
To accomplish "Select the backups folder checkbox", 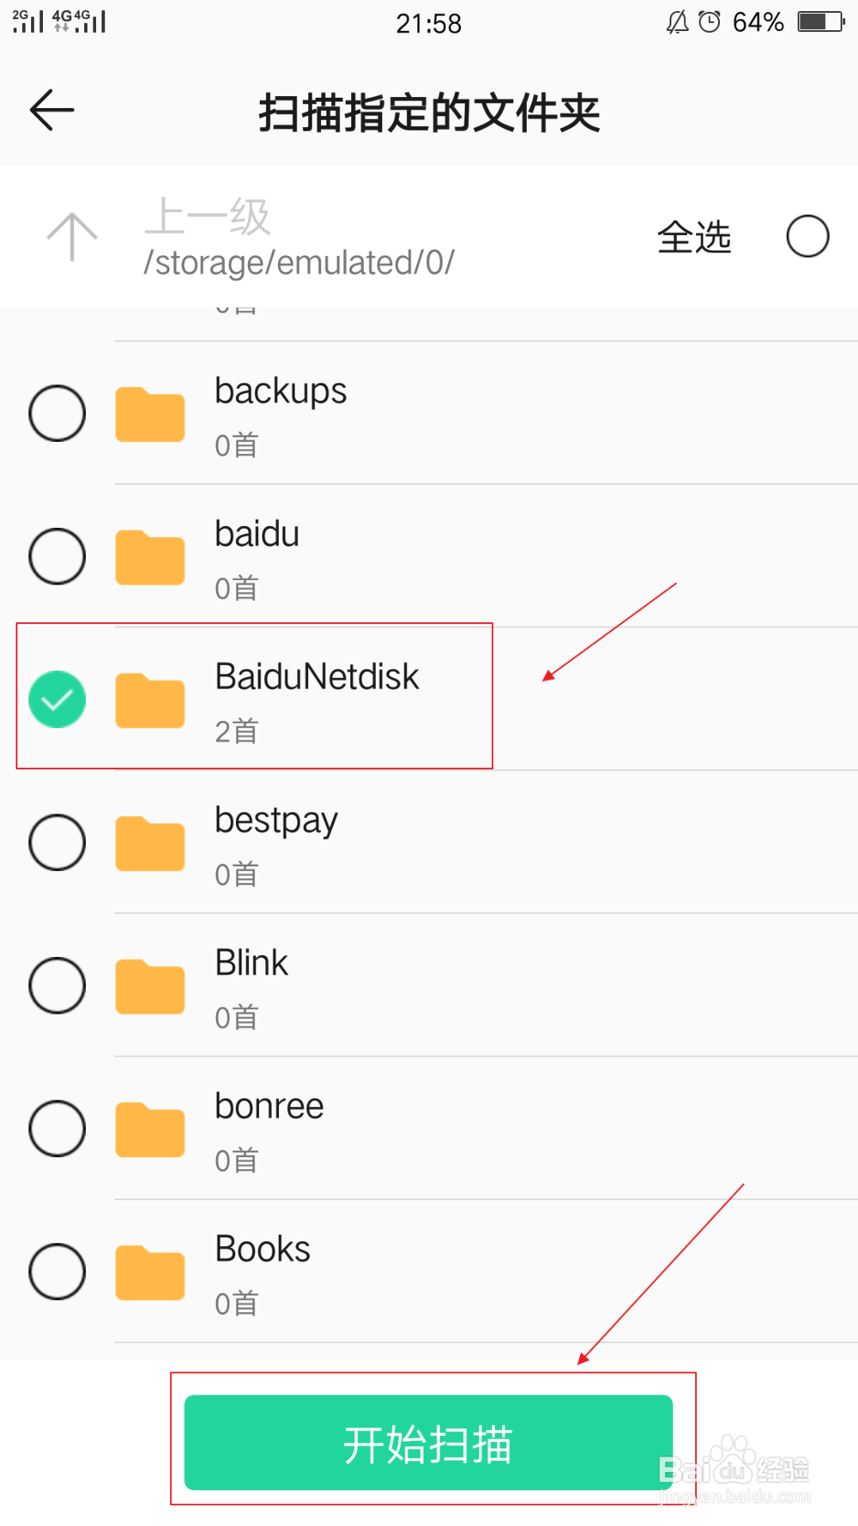I will [57, 414].
